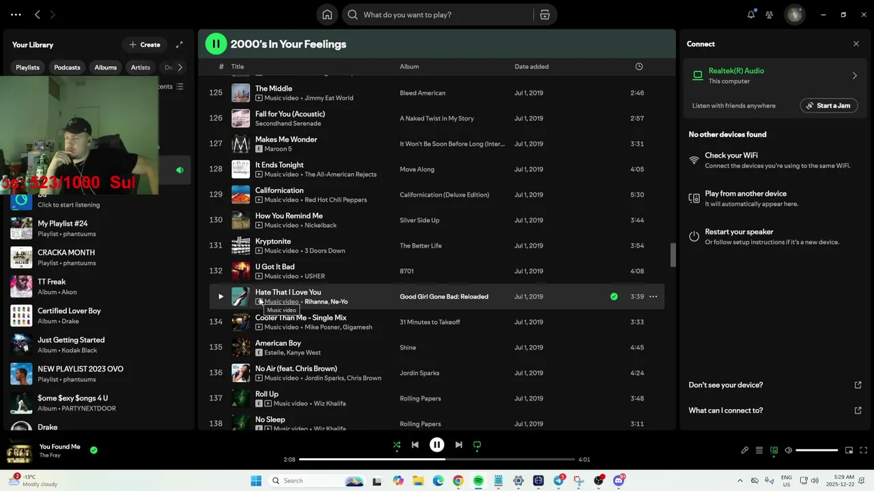The height and width of the screenshot is (491, 874).
Task: Open the Windows Start menu
Action: point(256,481)
